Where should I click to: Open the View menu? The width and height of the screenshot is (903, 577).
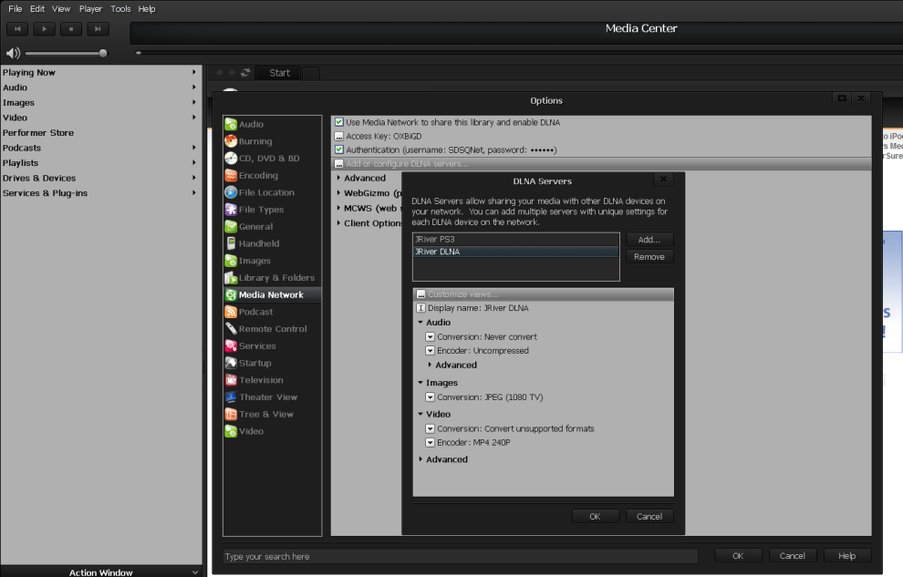tap(61, 8)
